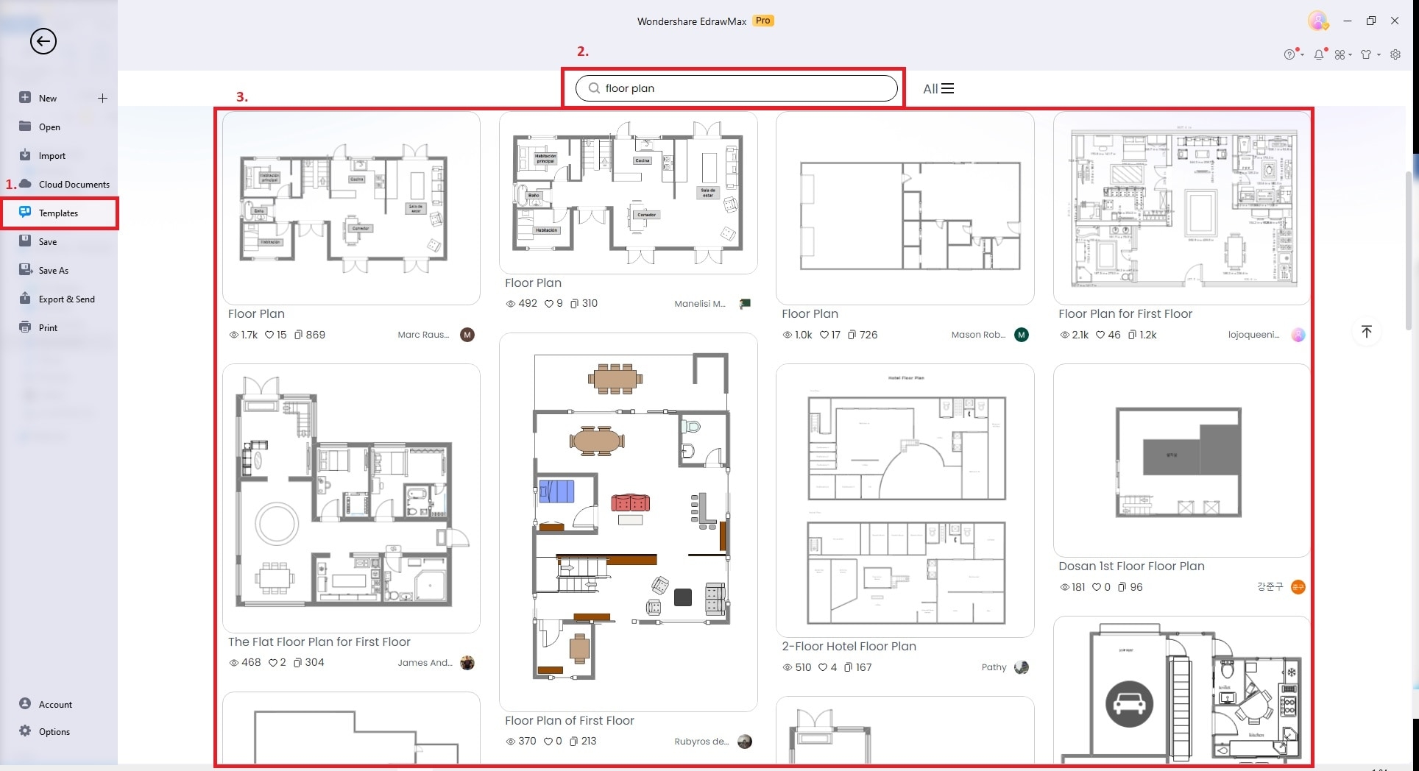The image size is (1419, 771).
Task: Click the plus icon next to New
Action: [x=102, y=98]
